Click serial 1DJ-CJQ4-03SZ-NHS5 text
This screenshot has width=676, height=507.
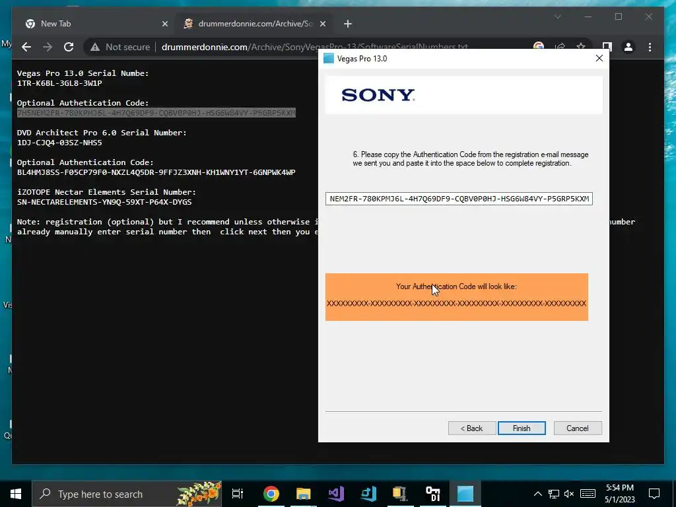pos(59,143)
